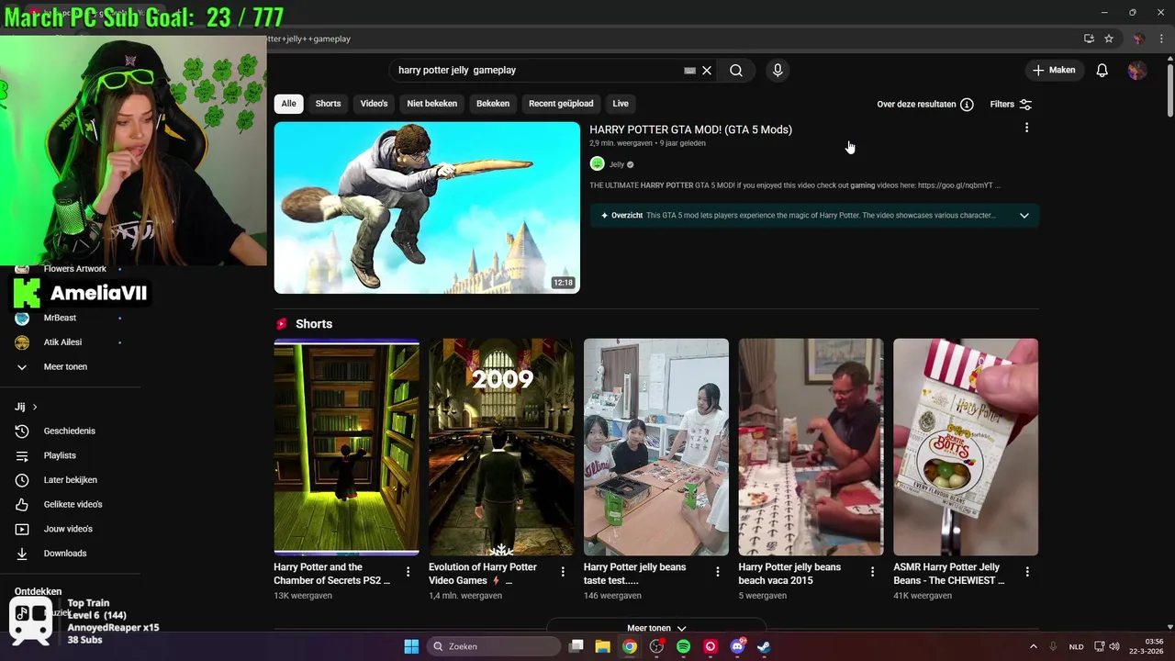This screenshot has width=1175, height=661.
Task: Click the install app icon in address bar
Action: (x=1089, y=39)
